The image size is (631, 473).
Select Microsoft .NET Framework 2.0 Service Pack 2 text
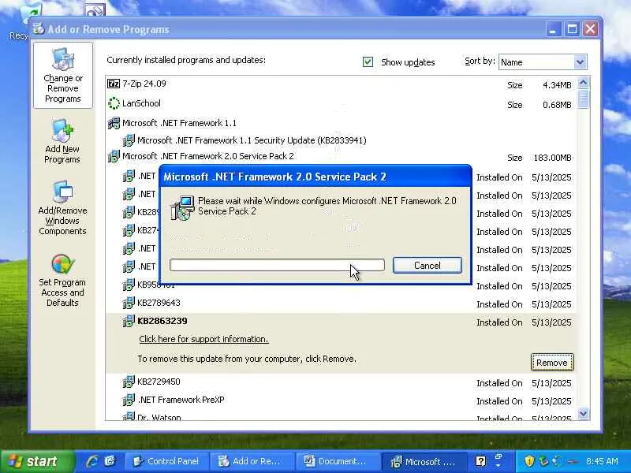click(x=208, y=156)
